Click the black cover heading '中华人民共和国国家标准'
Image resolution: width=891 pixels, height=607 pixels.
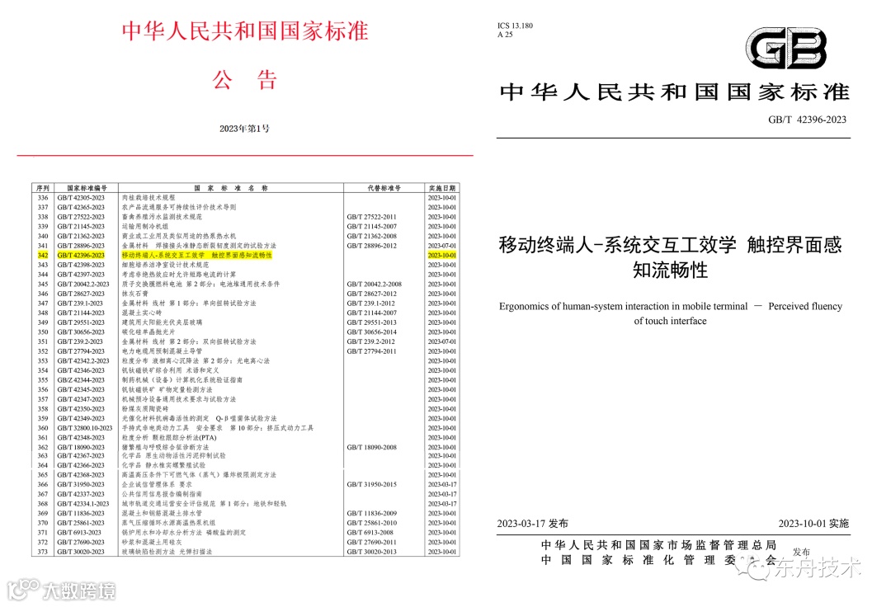point(675,92)
